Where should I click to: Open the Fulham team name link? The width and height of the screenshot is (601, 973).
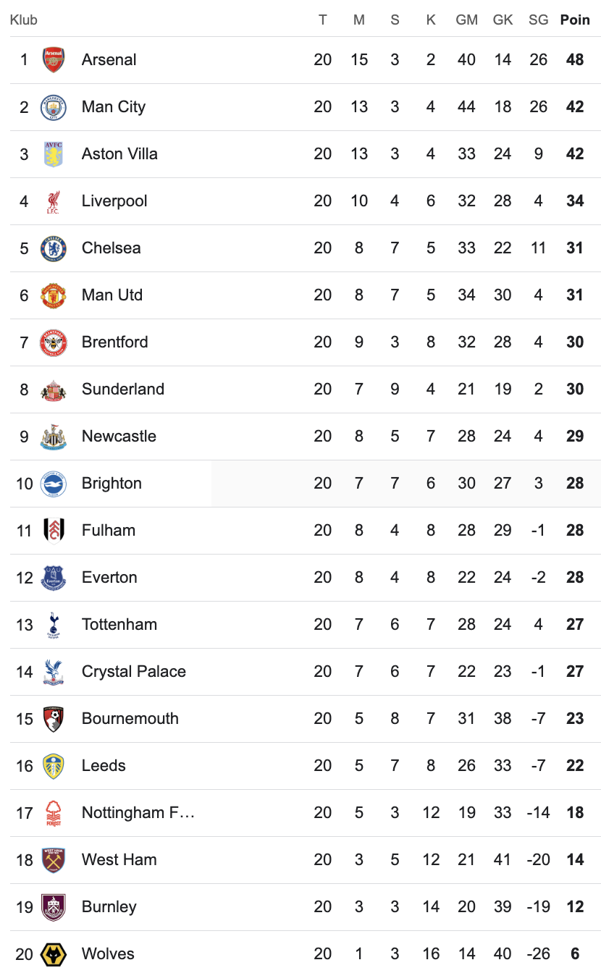point(109,531)
